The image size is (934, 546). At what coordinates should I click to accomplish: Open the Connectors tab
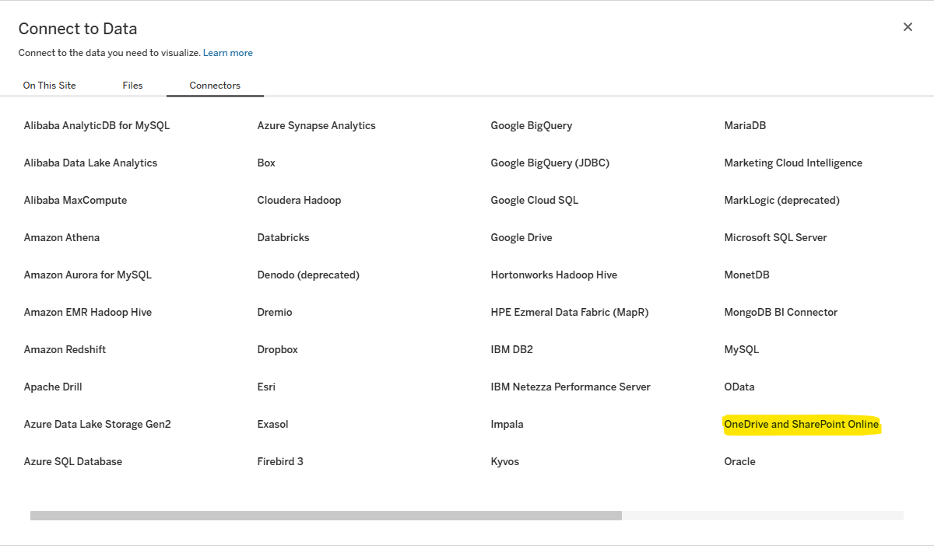pos(215,86)
